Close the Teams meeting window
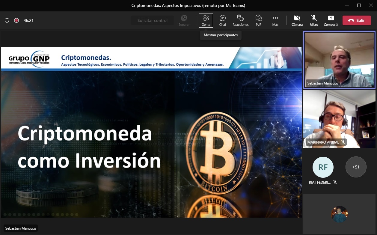Viewport: 377px width, 235px height. click(371, 5)
